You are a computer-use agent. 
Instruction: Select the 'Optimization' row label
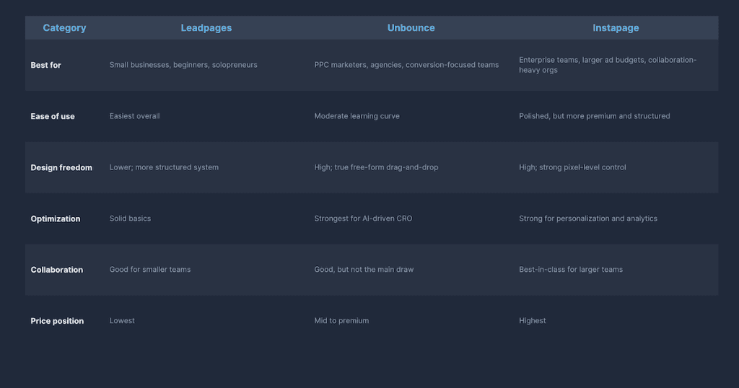[55, 219]
